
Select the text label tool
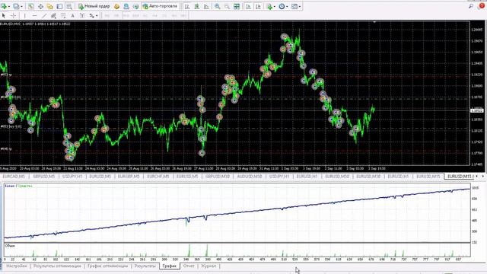[82, 15]
